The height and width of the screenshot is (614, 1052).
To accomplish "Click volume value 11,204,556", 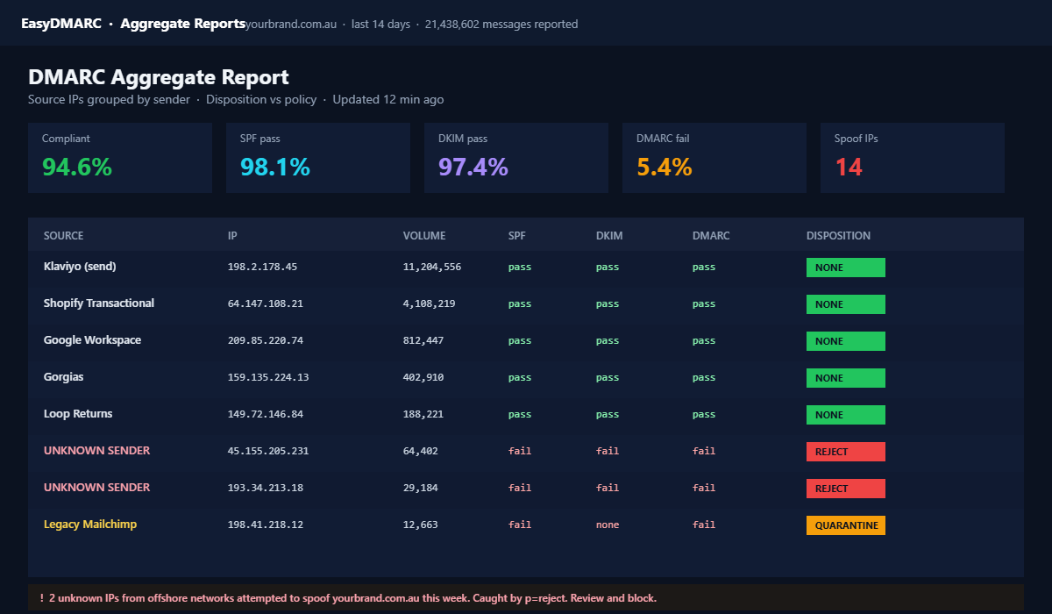I will (432, 267).
